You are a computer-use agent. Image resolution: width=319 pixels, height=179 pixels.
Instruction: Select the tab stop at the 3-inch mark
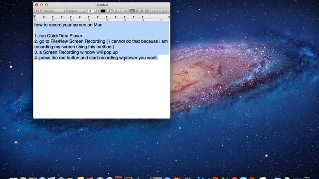point(89,17)
